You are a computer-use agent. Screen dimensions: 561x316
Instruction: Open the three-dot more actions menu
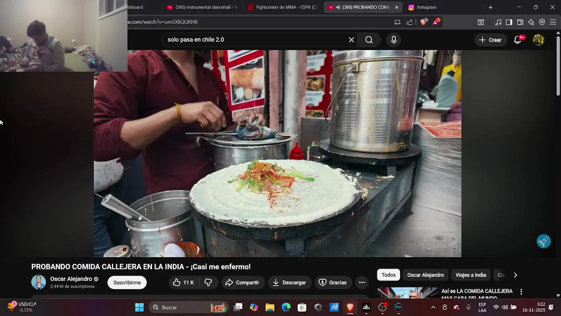click(x=362, y=283)
